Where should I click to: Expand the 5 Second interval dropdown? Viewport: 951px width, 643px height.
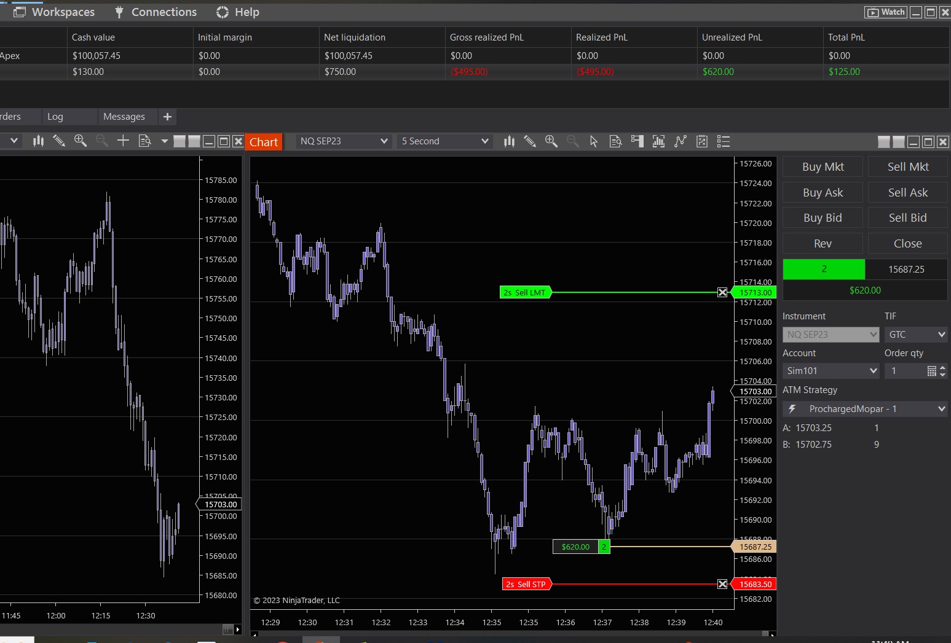(484, 141)
